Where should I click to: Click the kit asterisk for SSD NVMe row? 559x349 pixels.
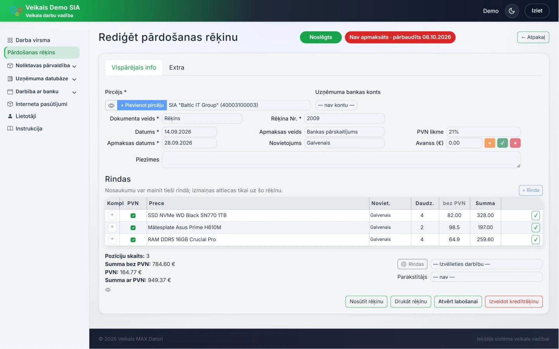112,215
